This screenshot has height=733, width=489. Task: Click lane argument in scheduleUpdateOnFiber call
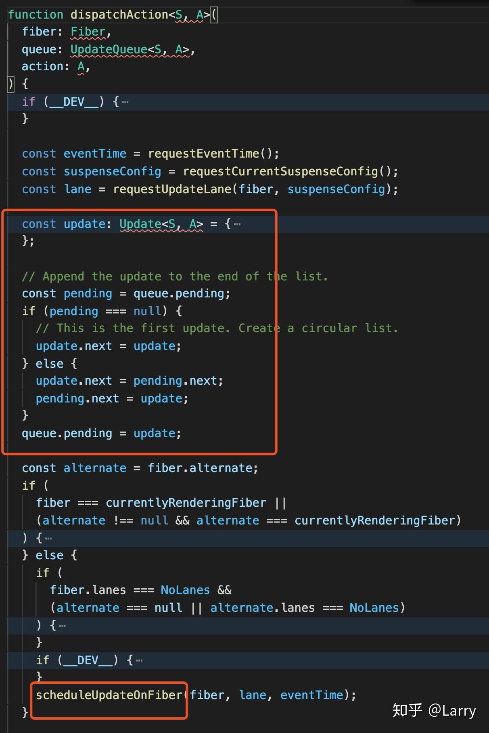[x=253, y=695]
